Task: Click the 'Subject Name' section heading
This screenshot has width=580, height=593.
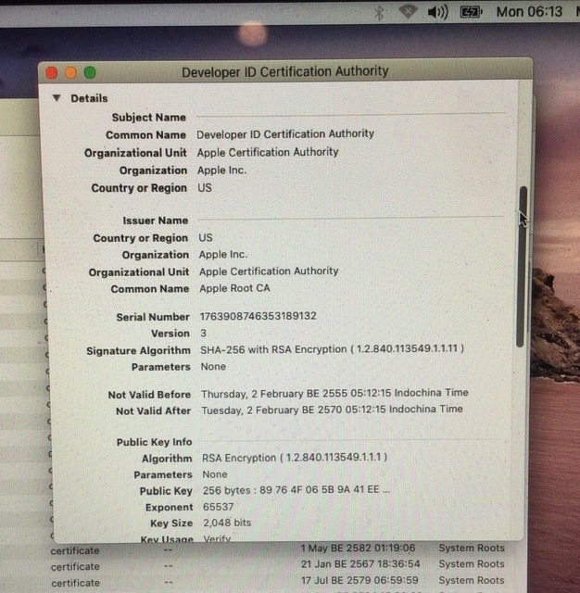Action: pos(148,118)
